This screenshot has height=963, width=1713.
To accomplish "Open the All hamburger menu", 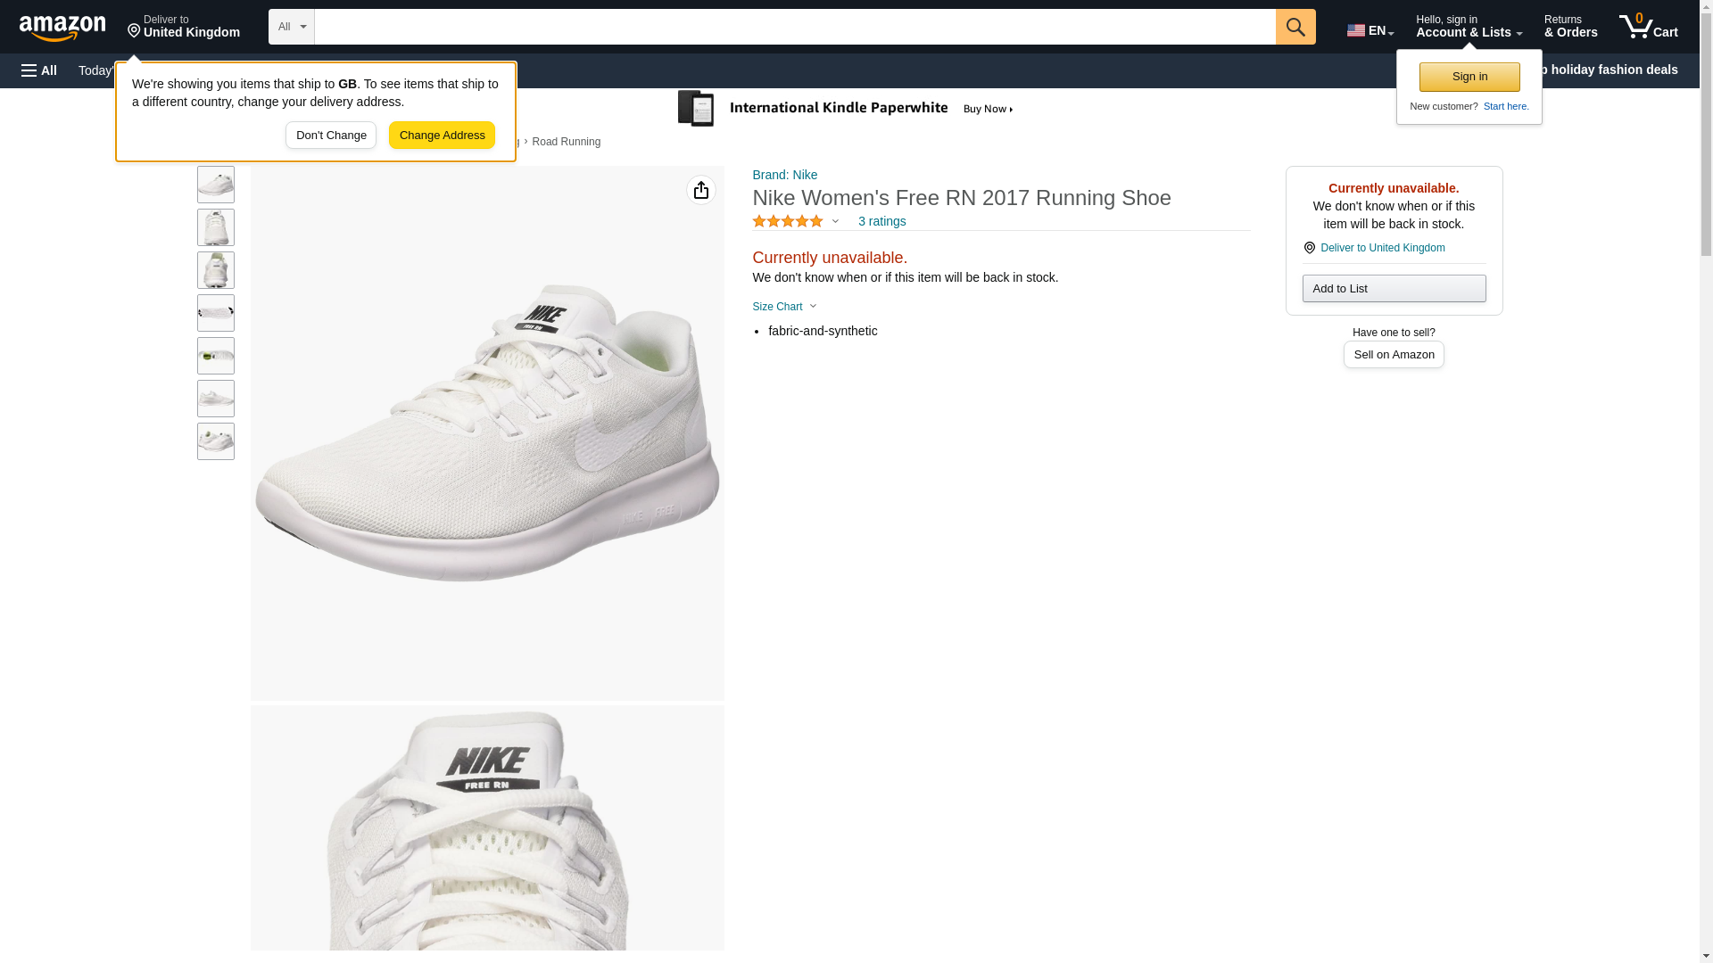I will click(x=39, y=70).
